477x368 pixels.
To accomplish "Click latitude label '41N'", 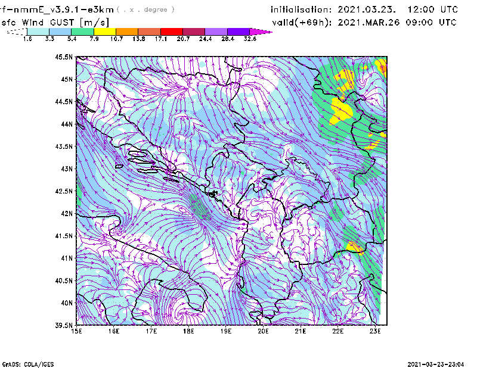I will [67, 258].
